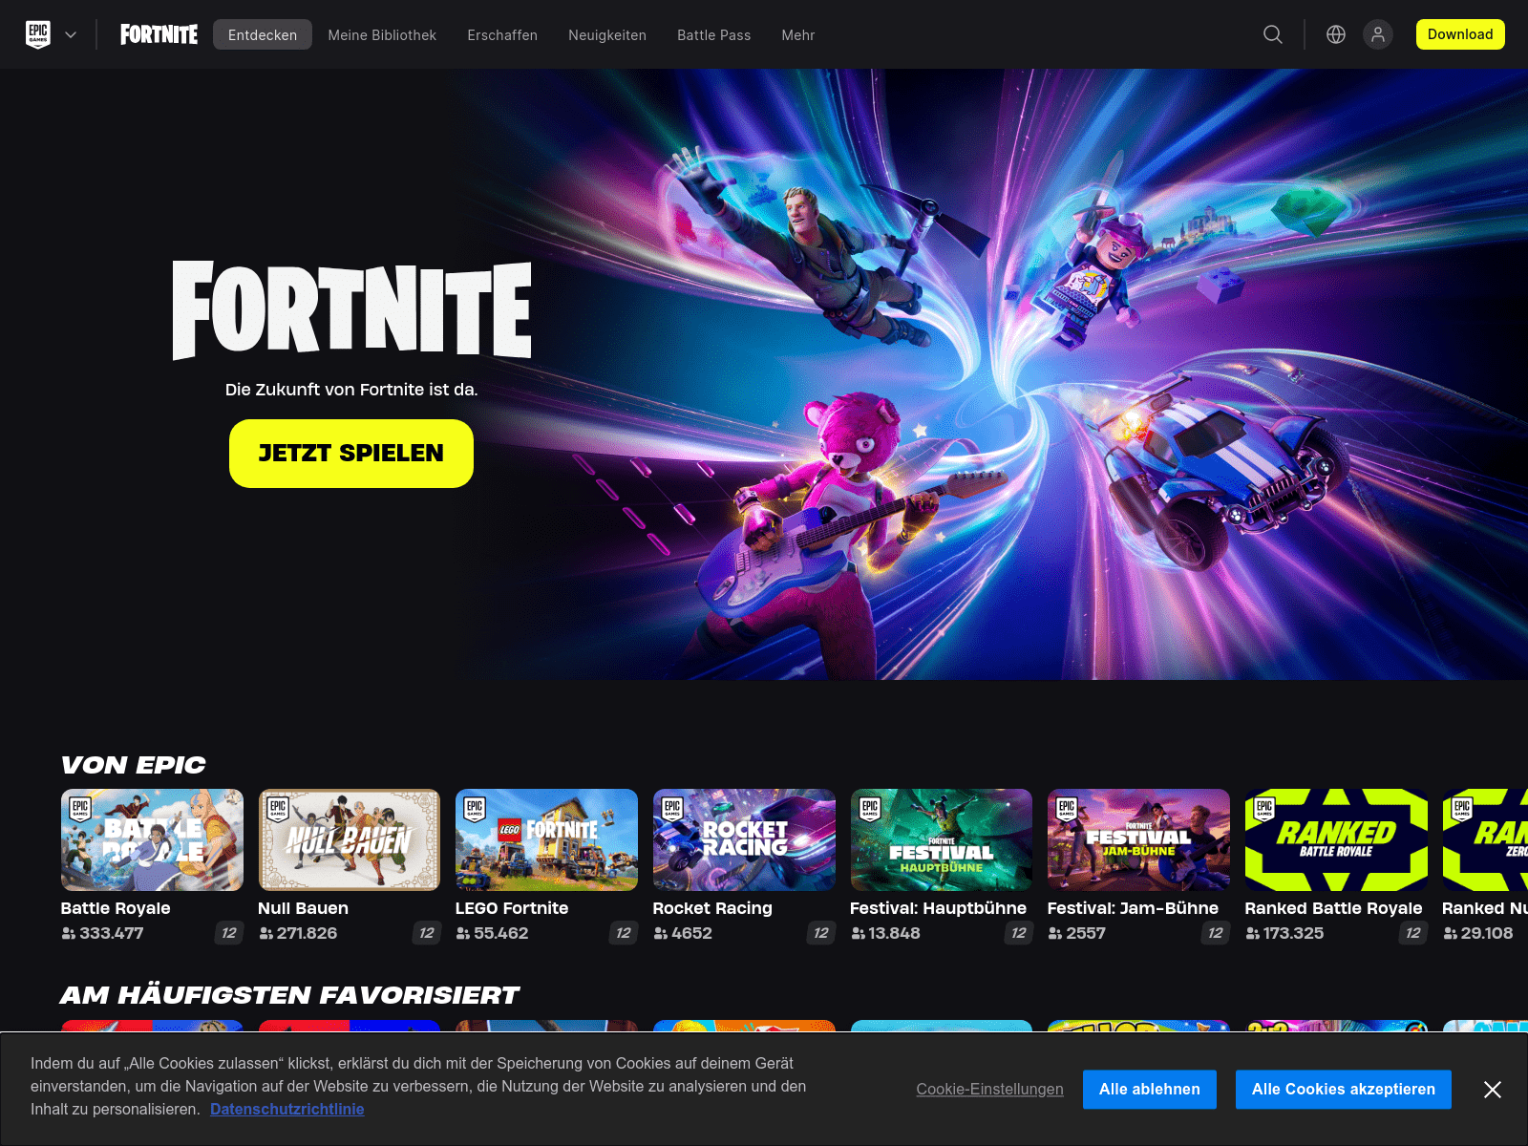Open the Erschaffen menu item
Viewport: 1528px width, 1146px height.
(502, 34)
